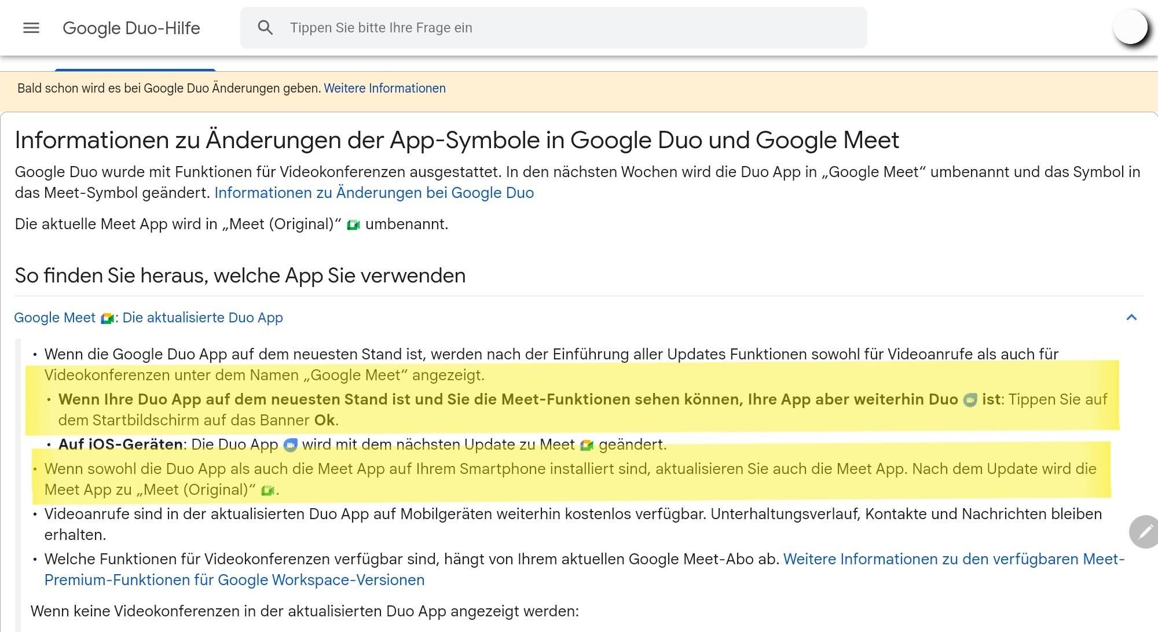Open Meet-Premium-Funktionen Workspace link

584,569
